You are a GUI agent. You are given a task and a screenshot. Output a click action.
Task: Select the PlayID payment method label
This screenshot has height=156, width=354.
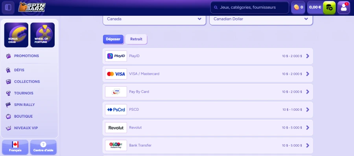[x=135, y=56]
